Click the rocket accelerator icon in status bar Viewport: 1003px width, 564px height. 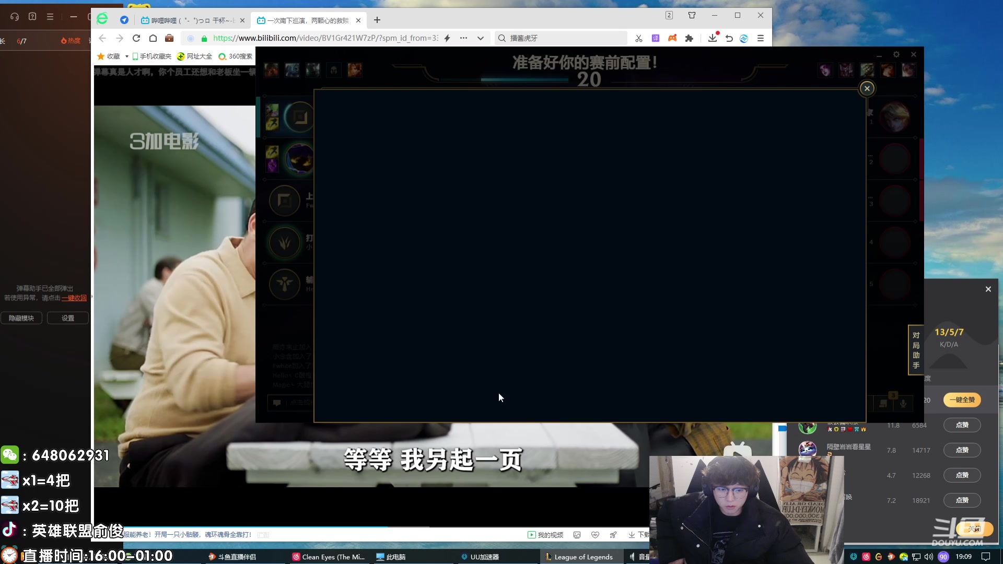pyautogui.click(x=613, y=535)
